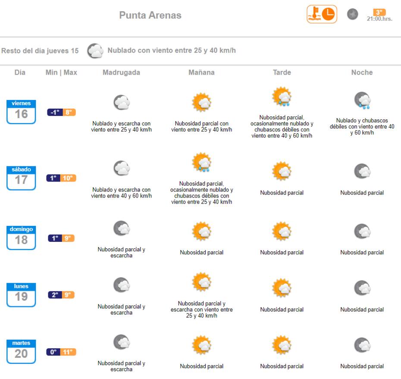The height and width of the screenshot is (379, 401).
Task: Click viernes 16 Noche rain cloud icon
Action: (x=362, y=100)
